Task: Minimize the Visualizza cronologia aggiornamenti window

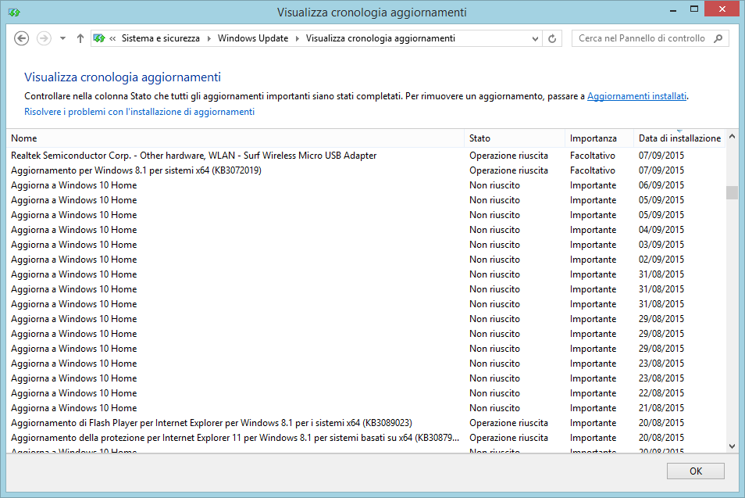Action: (x=673, y=9)
